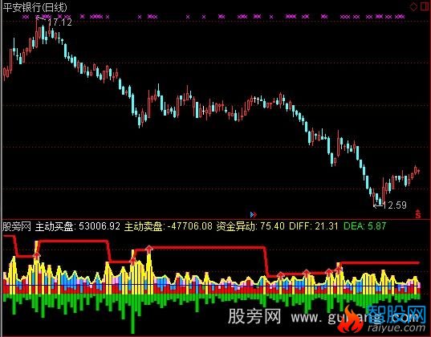Screen dimensions: 431x337
Task: Click the high price label 17.12
Action: coord(59,22)
